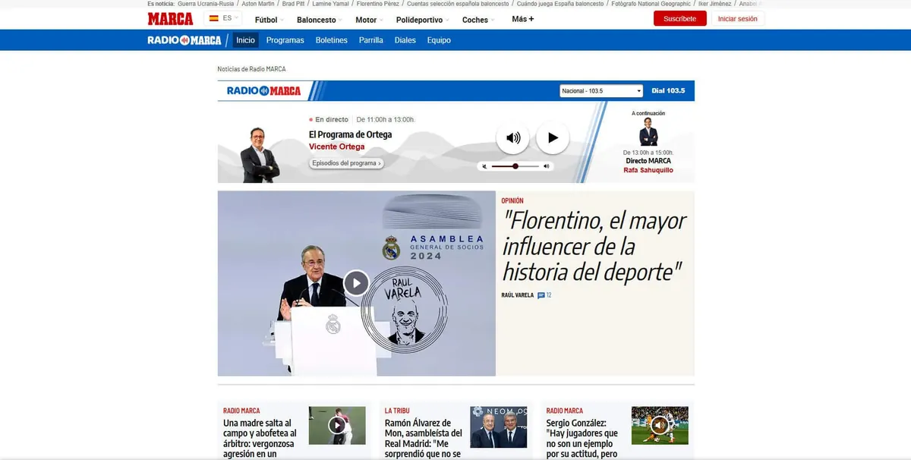The image size is (911, 460).
Task: Open the Equipo tab
Action: pyautogui.click(x=439, y=40)
